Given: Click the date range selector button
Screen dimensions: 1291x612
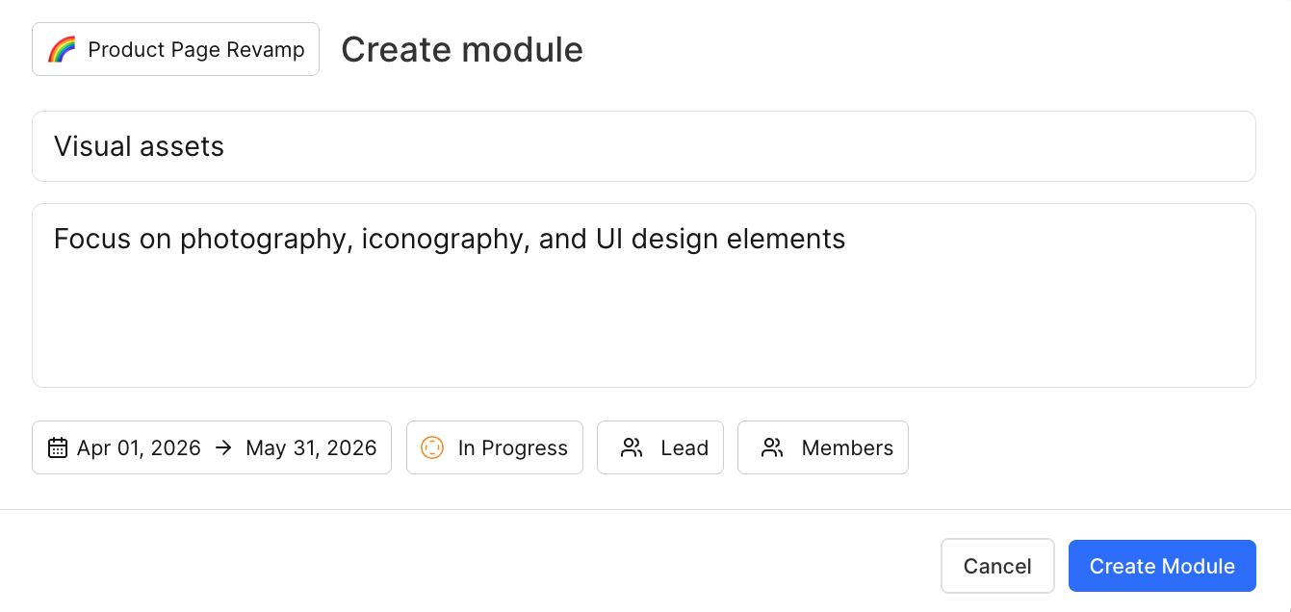Looking at the screenshot, I should pyautogui.click(x=212, y=447).
